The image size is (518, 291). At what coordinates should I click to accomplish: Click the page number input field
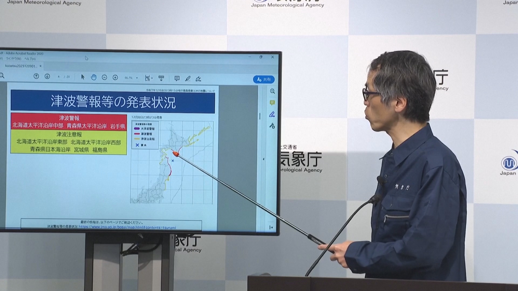click(x=59, y=77)
